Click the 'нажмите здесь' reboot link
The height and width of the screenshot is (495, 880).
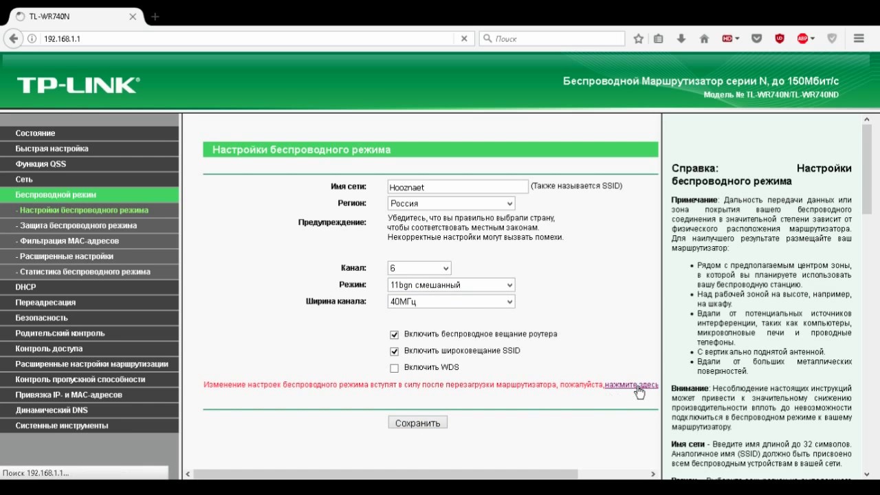coord(631,385)
